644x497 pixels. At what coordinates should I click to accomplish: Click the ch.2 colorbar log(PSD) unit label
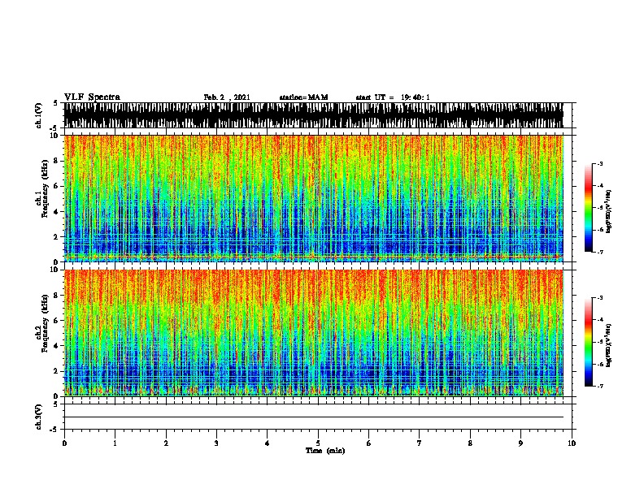[x=609, y=345]
